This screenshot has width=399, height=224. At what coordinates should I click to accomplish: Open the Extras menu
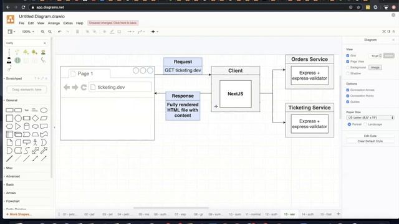[68, 23]
